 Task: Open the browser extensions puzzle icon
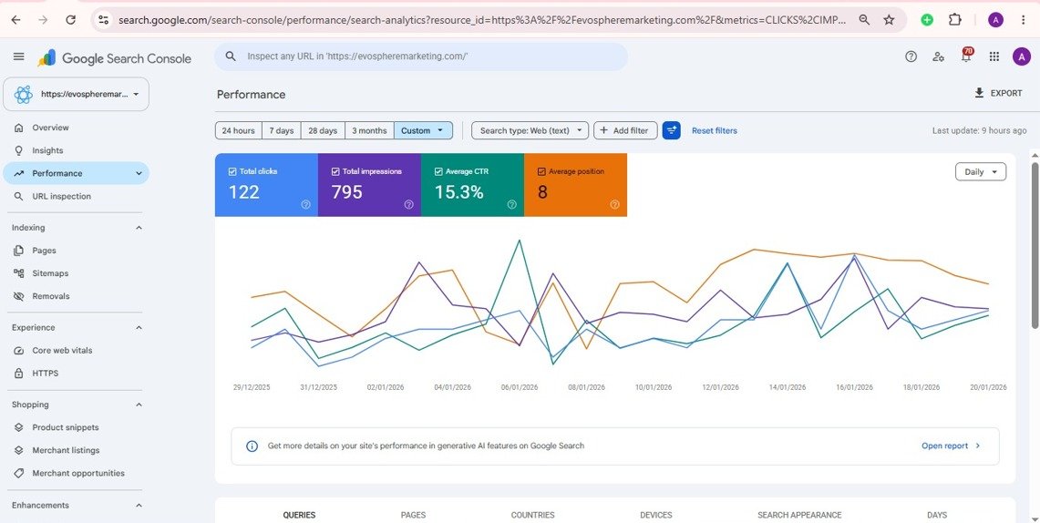pyautogui.click(x=955, y=20)
